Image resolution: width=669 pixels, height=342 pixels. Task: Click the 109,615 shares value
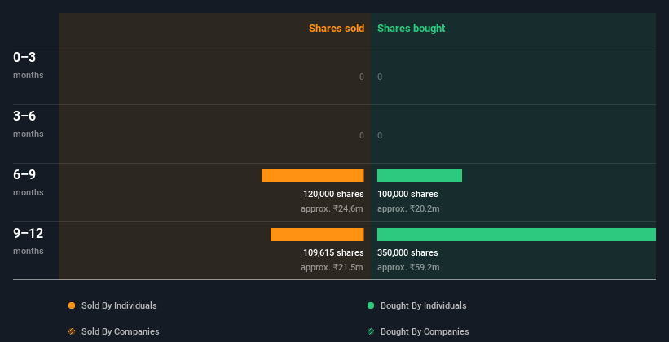(x=333, y=252)
